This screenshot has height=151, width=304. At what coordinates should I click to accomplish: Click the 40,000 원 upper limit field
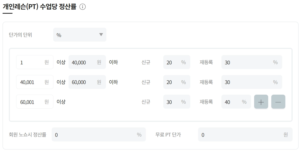tap(83, 62)
